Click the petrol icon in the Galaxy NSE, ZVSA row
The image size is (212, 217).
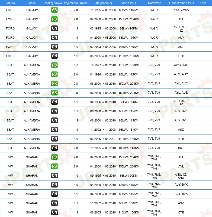point(54,10)
